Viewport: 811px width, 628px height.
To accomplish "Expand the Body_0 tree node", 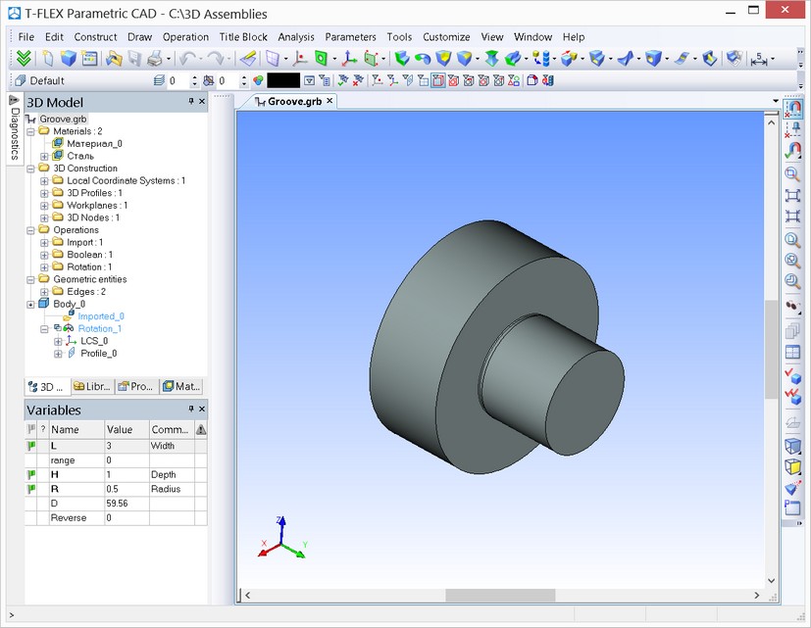I will (31, 304).
